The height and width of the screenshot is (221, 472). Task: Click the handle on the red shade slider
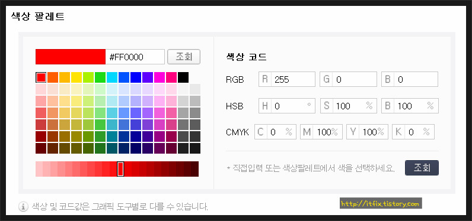[x=120, y=169]
